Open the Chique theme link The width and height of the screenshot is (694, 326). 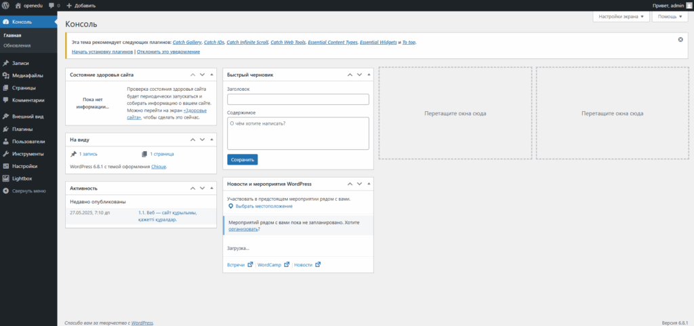[158, 167]
